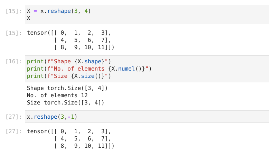Click the Out [15] output prompt label
Viewport: 273px width, 155px height.
[13, 33]
